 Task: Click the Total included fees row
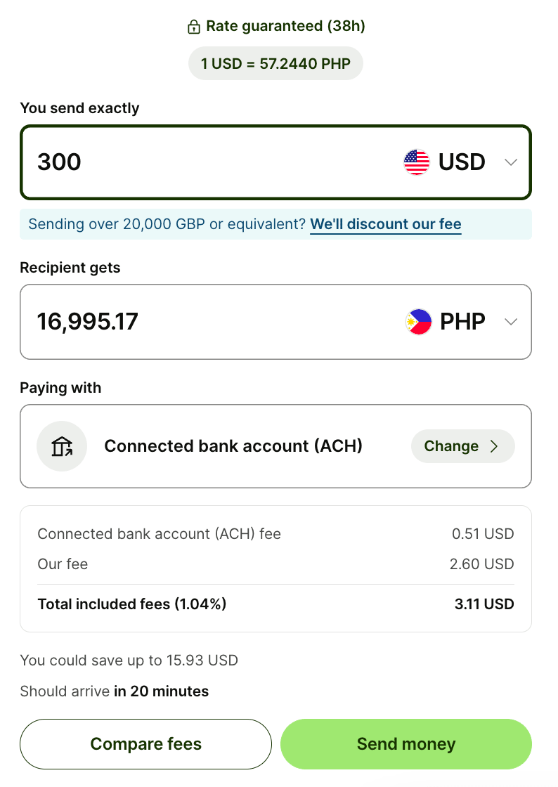(x=275, y=604)
